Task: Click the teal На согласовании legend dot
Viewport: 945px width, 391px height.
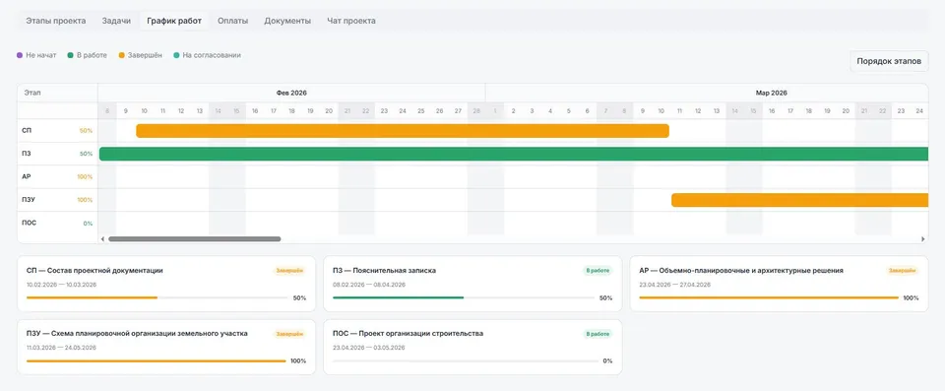Action: [176, 55]
